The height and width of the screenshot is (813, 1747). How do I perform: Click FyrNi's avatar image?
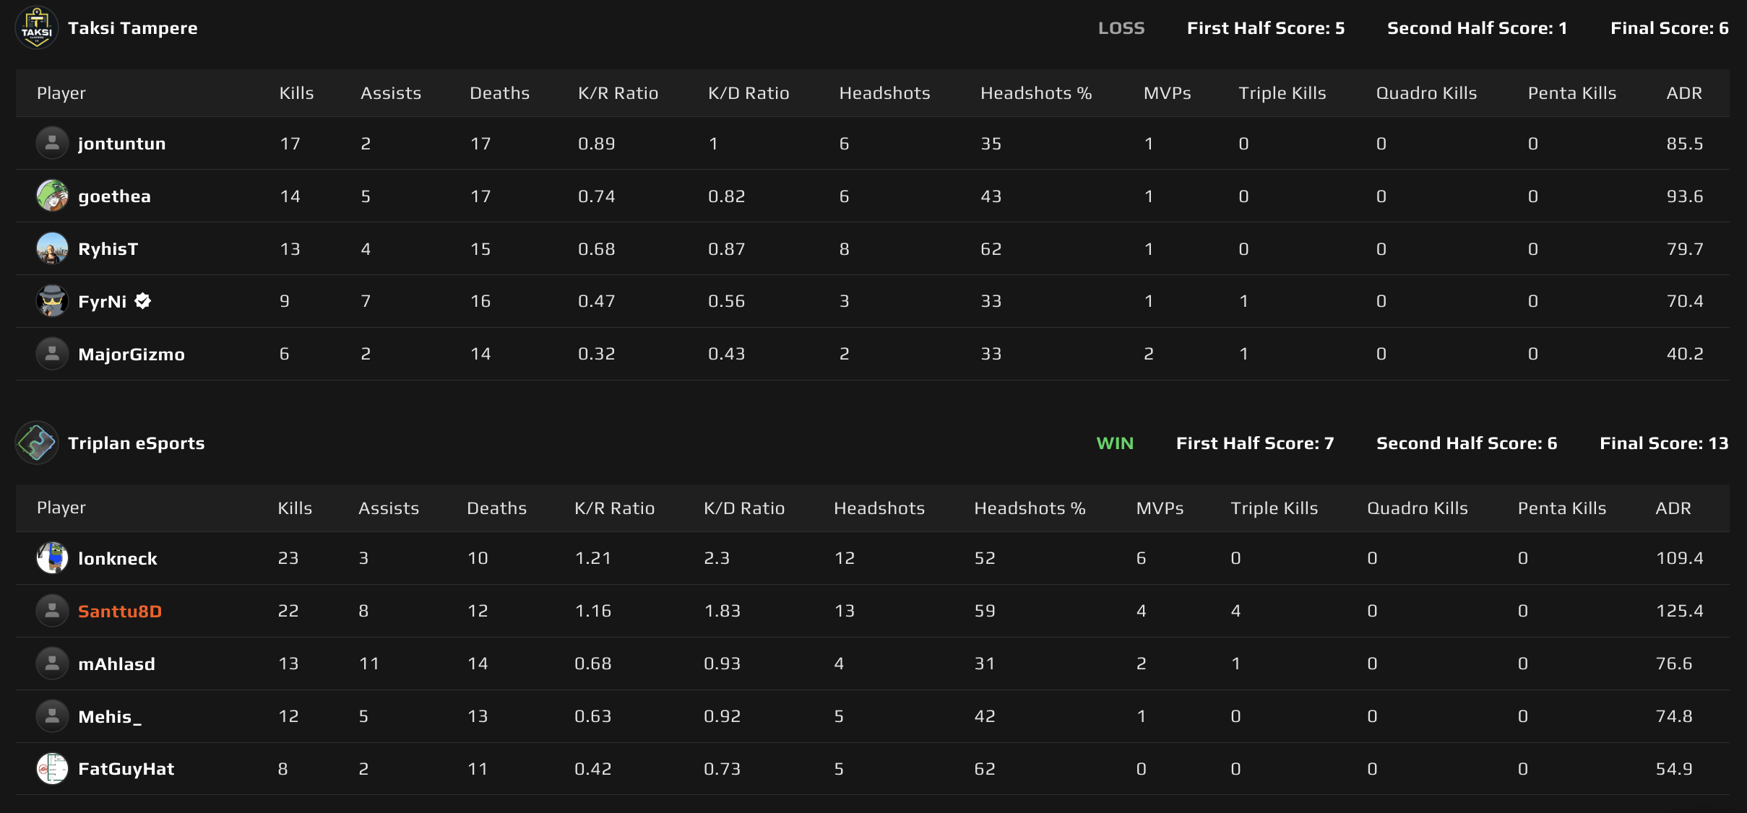pos(52,301)
